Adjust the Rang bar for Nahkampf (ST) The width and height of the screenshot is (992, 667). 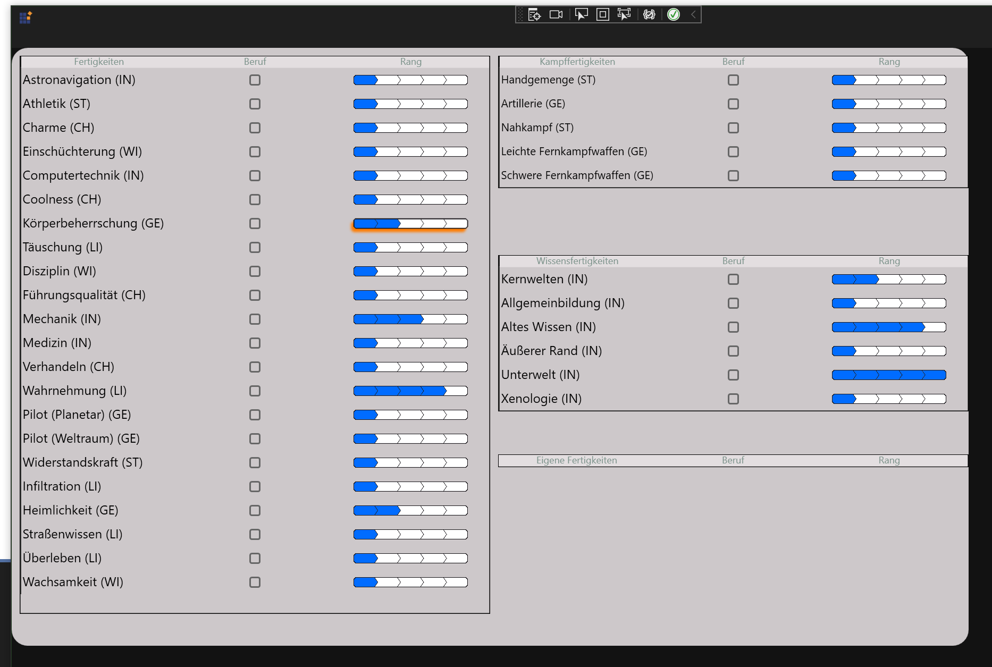pos(889,128)
